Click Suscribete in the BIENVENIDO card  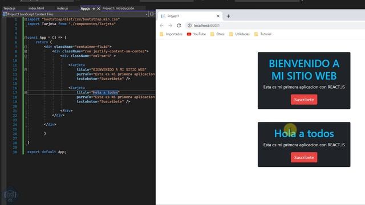(x=304, y=100)
